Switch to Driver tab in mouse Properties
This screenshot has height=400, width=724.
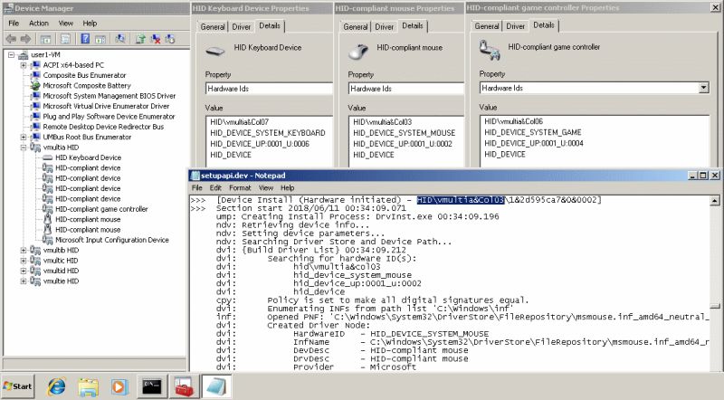(x=384, y=27)
